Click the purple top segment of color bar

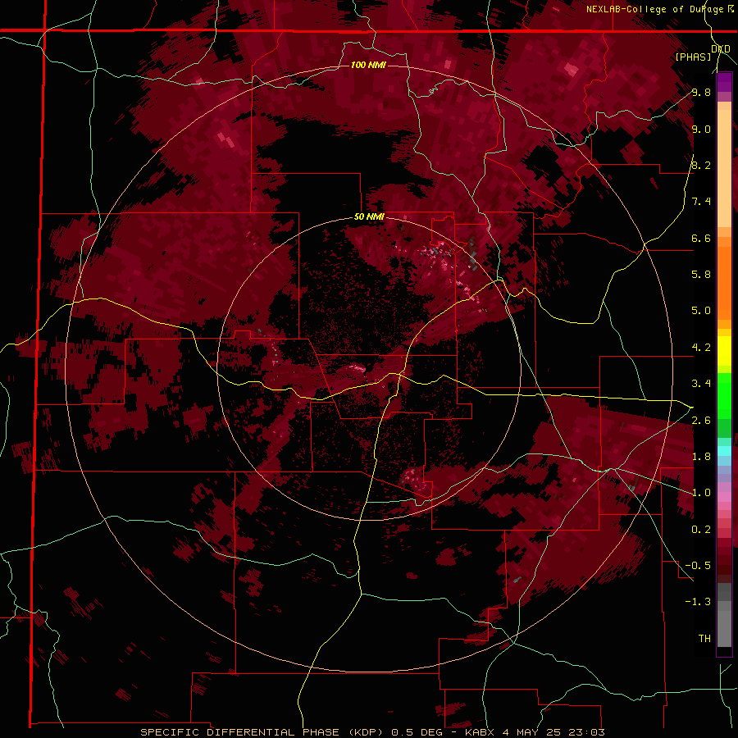click(724, 82)
